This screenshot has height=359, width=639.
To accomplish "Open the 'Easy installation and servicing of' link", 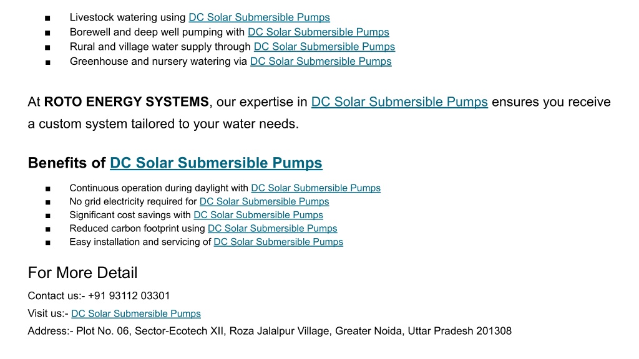I will click(x=278, y=242).
